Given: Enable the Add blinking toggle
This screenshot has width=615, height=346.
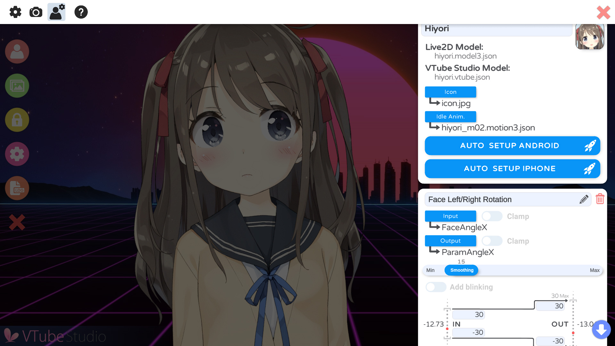Looking at the screenshot, I should (x=436, y=287).
